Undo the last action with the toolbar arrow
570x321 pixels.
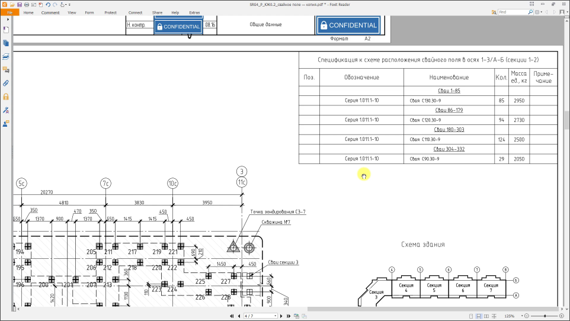[47, 5]
